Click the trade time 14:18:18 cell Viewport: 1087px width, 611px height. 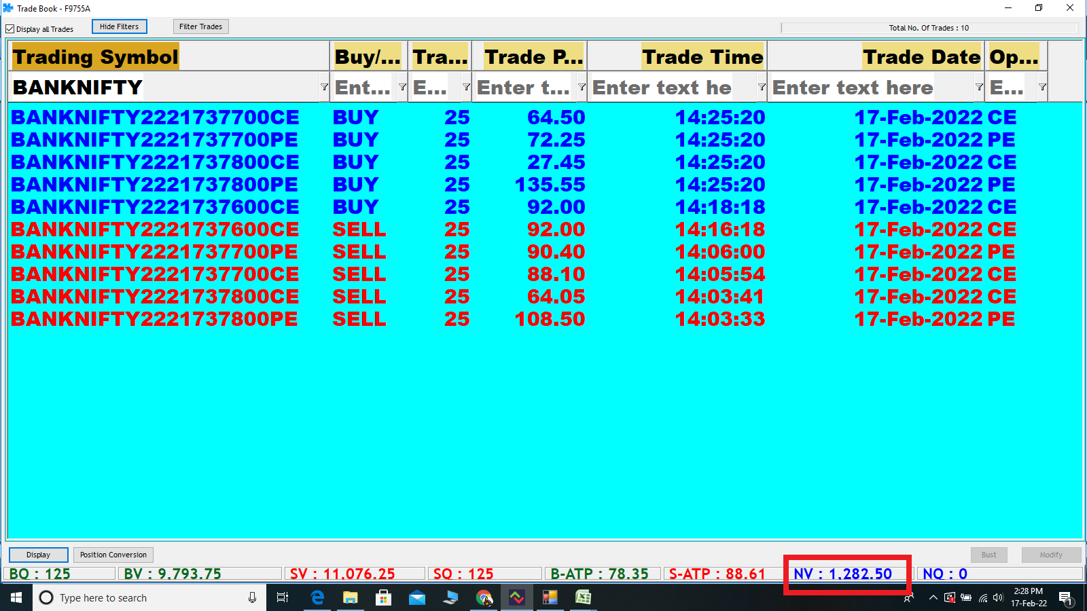tap(720, 207)
